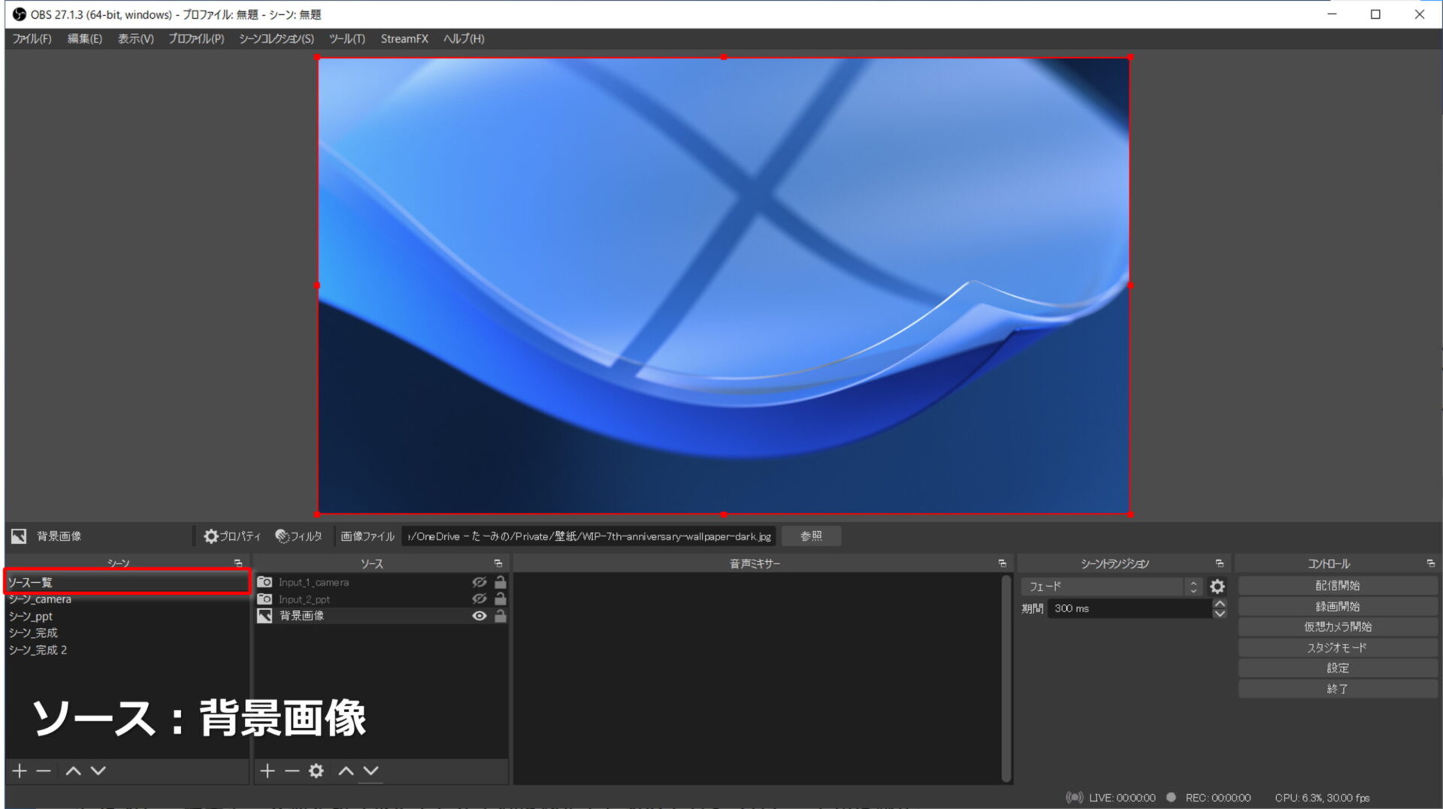This screenshot has width=1443, height=809.
Task: Undock the シーン panel
Action: click(x=238, y=563)
